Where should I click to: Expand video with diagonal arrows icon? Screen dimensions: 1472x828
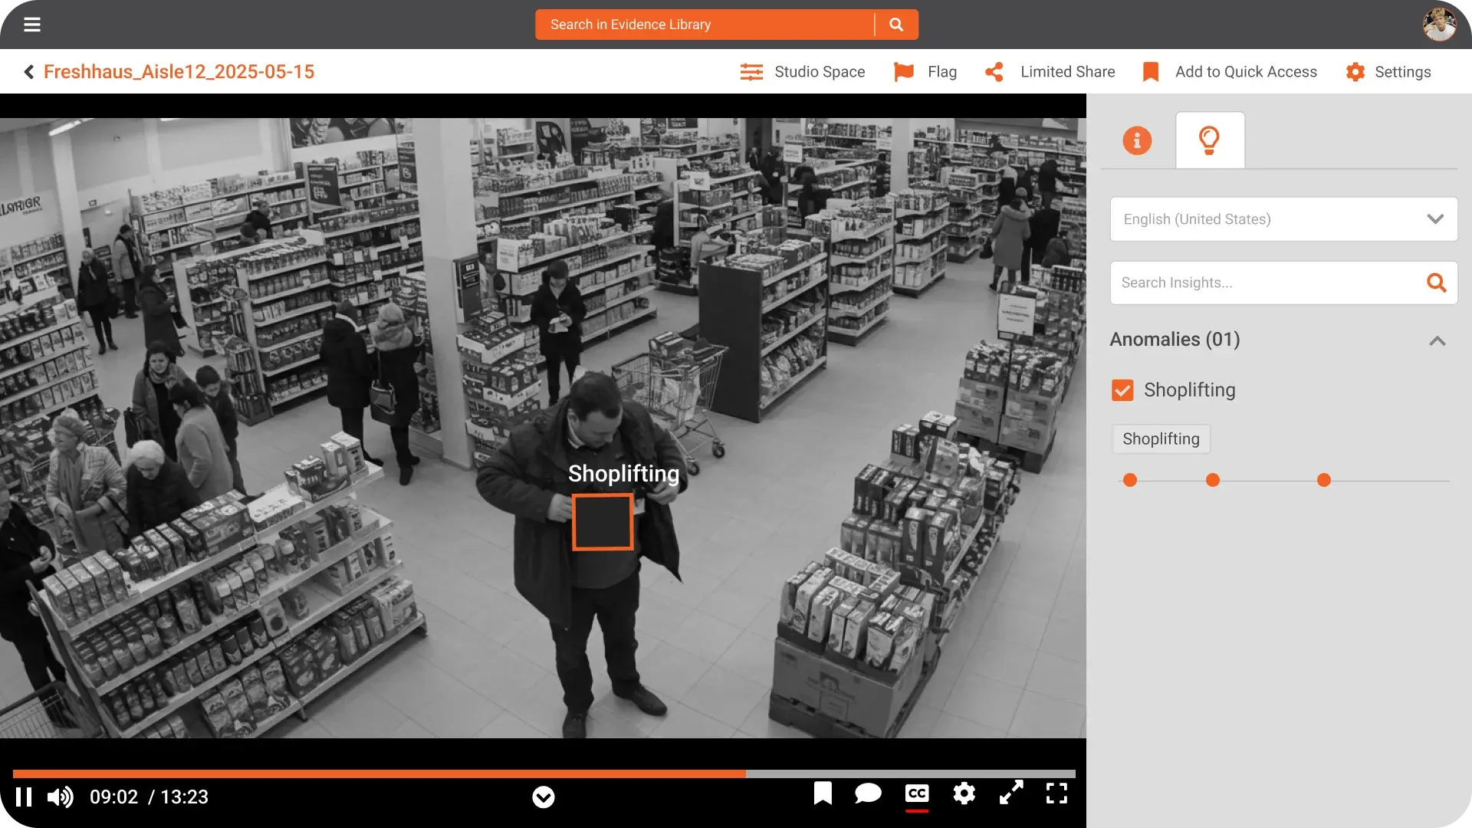point(1011,793)
